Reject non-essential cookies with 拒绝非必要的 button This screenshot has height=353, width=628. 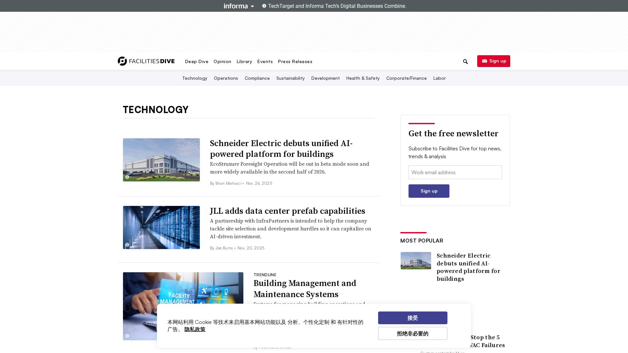coord(412,333)
